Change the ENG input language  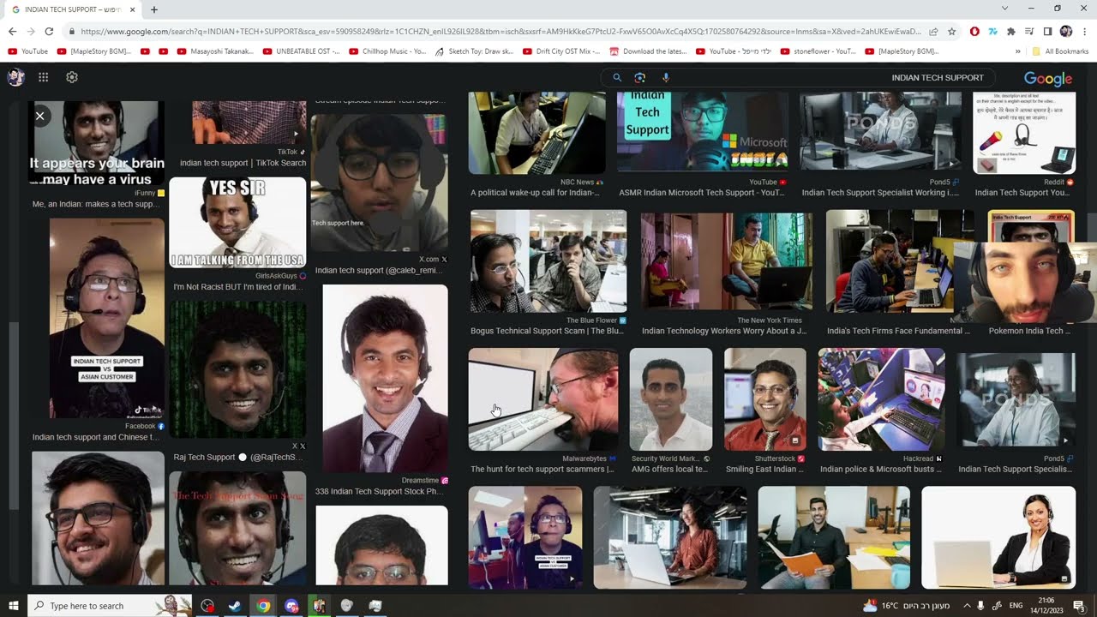tap(1017, 606)
